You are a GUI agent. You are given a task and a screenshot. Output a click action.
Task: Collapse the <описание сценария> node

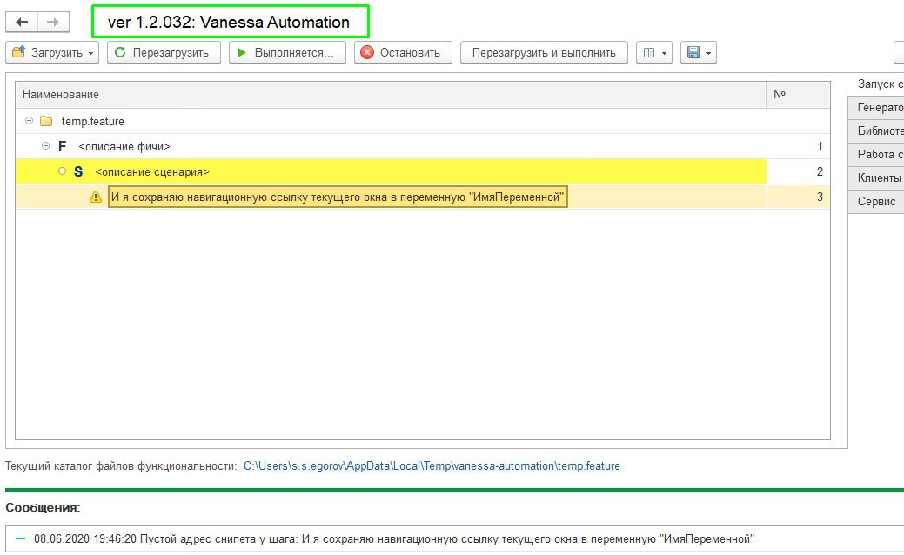[x=63, y=171]
